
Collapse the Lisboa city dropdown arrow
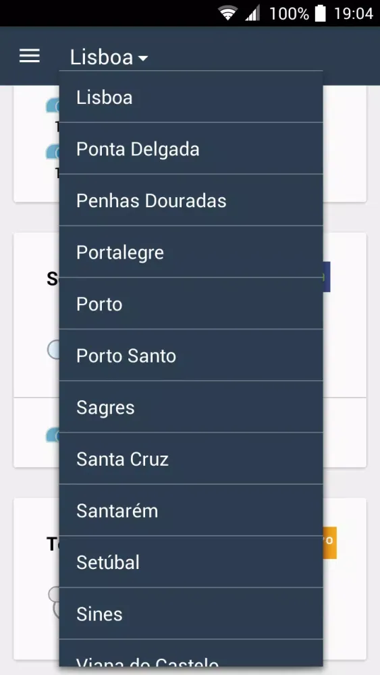143,57
